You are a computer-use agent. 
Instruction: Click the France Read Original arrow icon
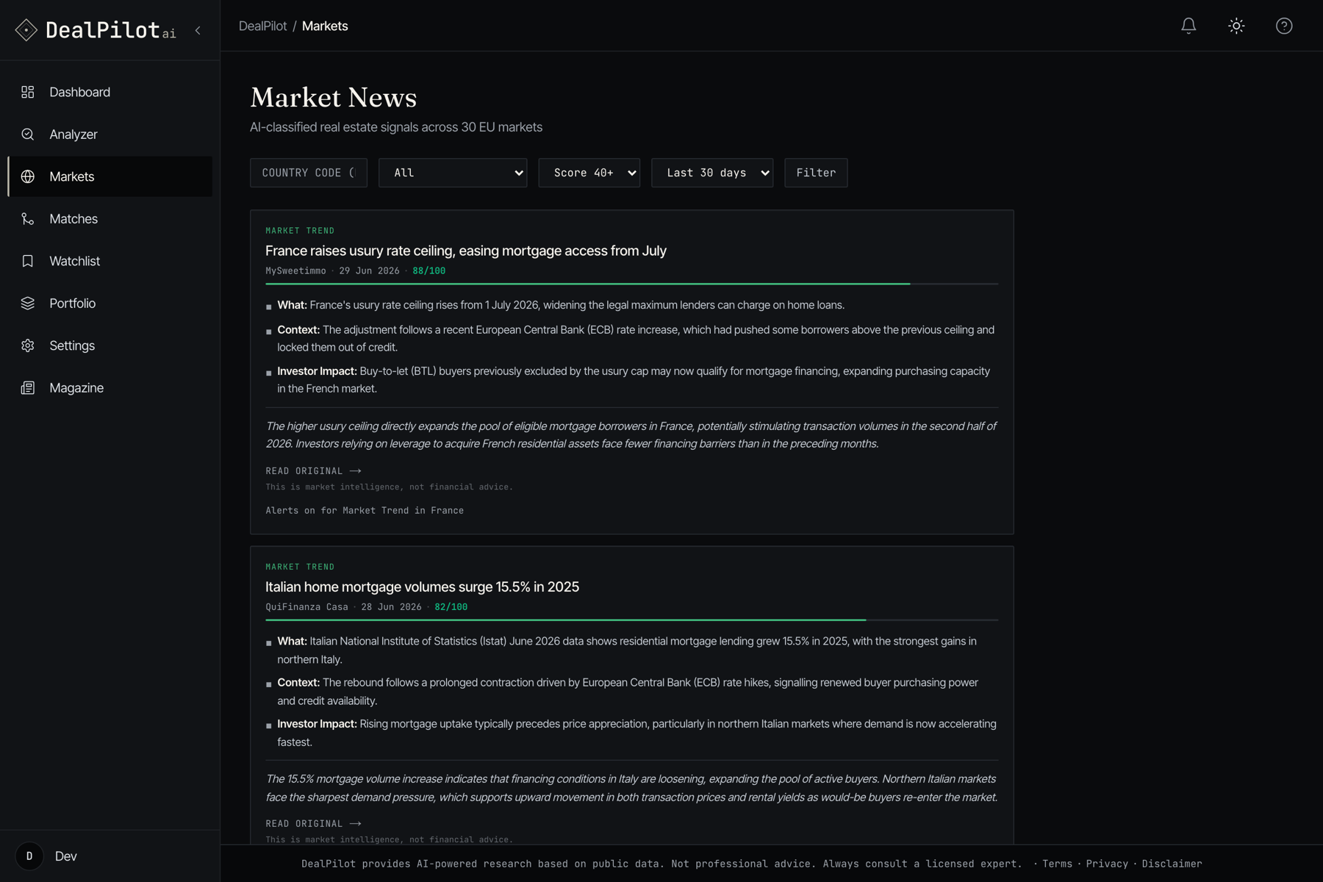click(356, 471)
